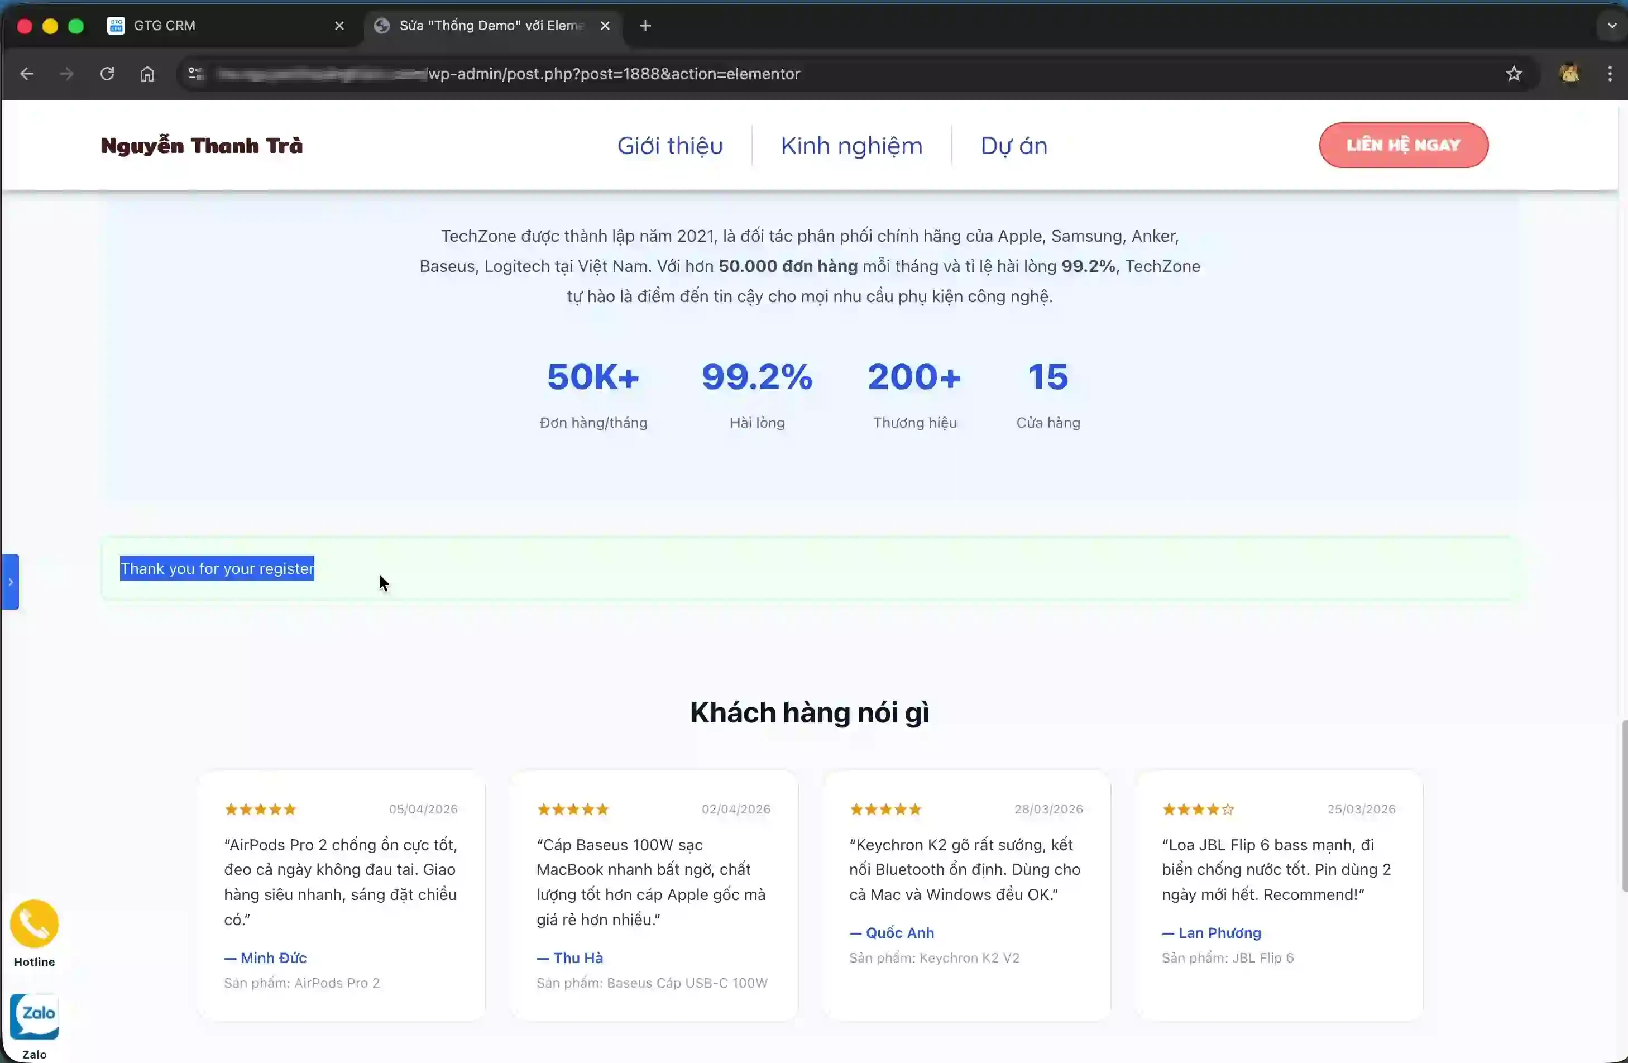Click inside the address bar
The image size is (1628, 1063).
coord(616,74)
